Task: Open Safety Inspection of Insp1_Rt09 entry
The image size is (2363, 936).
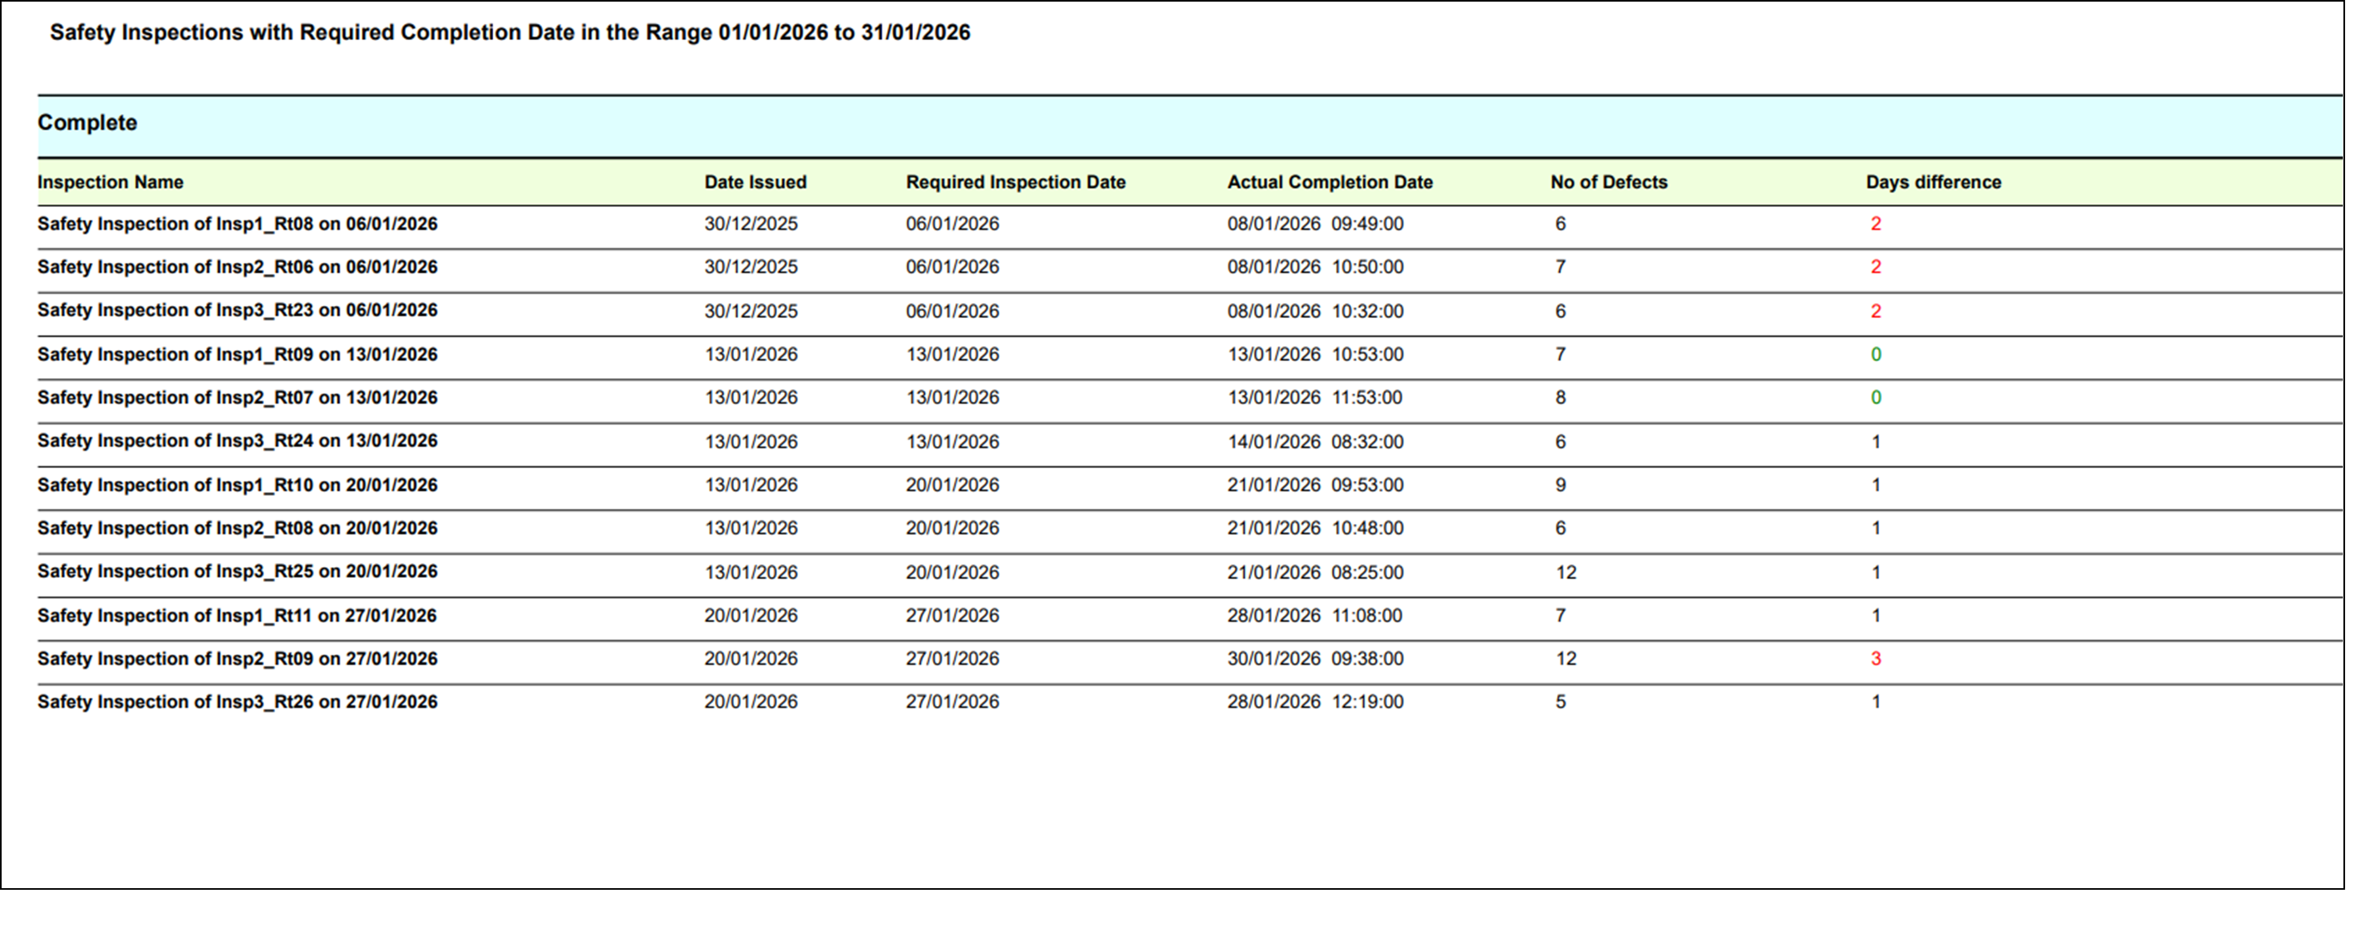Action: (237, 354)
